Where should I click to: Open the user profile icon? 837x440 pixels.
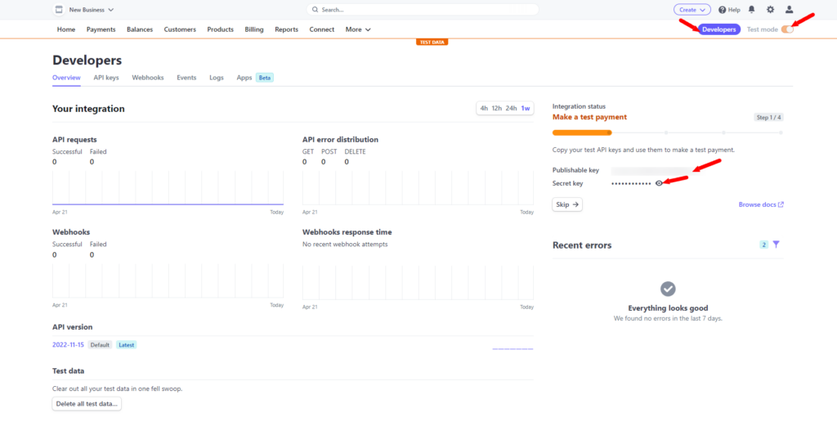[789, 10]
